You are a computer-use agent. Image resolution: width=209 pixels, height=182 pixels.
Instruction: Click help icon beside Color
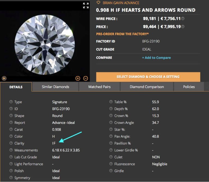point(11,136)
